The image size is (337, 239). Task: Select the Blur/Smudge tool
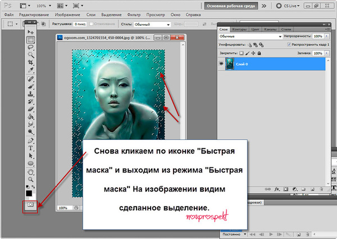(x=30, y=124)
